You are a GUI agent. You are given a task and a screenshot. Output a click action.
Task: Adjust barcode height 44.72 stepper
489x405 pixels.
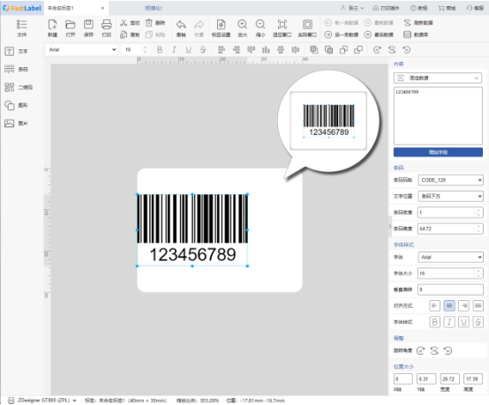(x=478, y=229)
